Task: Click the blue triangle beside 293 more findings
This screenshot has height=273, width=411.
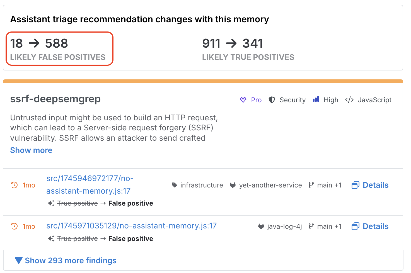Action: pyautogui.click(x=19, y=260)
